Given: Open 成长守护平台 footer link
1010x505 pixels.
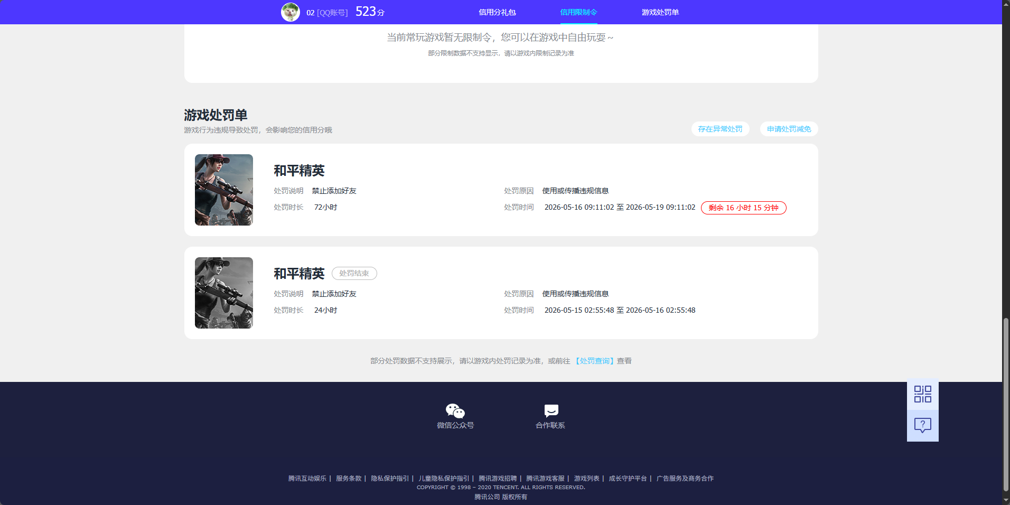Looking at the screenshot, I should [628, 478].
